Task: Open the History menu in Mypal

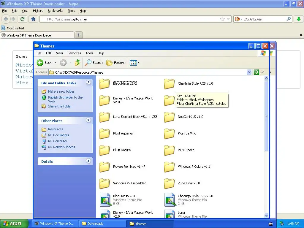Action: [x=38, y=11]
